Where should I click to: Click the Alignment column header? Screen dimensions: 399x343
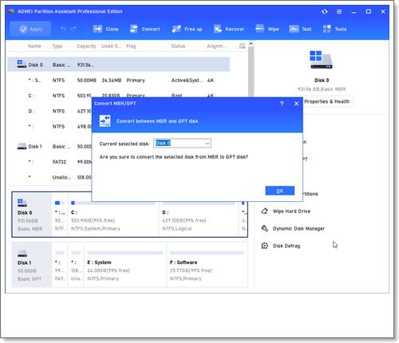pyautogui.click(x=216, y=46)
